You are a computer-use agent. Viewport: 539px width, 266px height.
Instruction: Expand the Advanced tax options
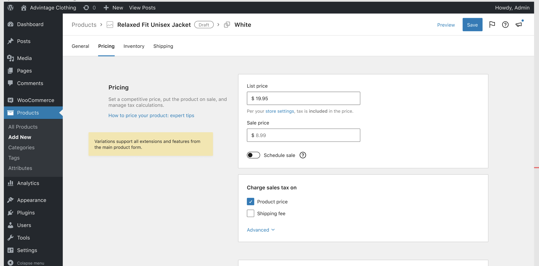pyautogui.click(x=260, y=230)
